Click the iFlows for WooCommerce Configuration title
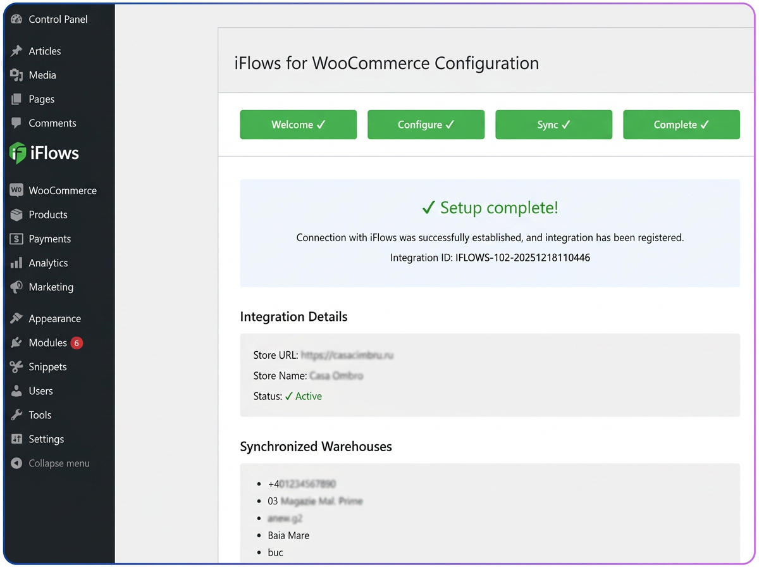 click(386, 63)
